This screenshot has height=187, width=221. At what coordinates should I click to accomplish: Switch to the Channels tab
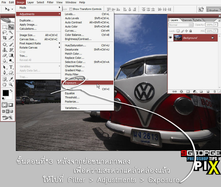coord(187,20)
